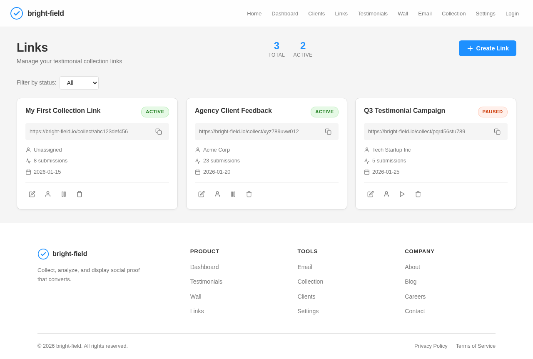Open Terms of Service link
The height and width of the screenshot is (359, 533).
(476, 346)
